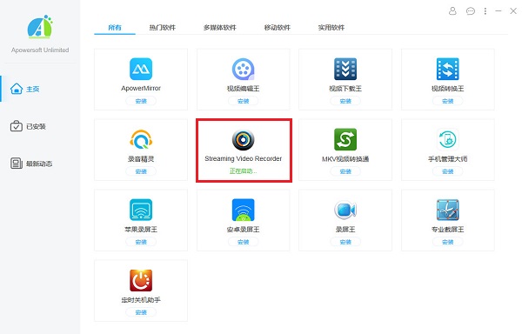This screenshot has height=334, width=522.
Task: Select the green MKV视频转换通 icon
Action: (345, 139)
